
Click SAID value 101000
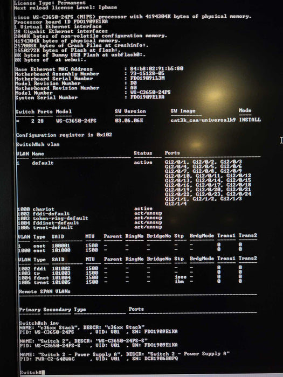point(61,250)
